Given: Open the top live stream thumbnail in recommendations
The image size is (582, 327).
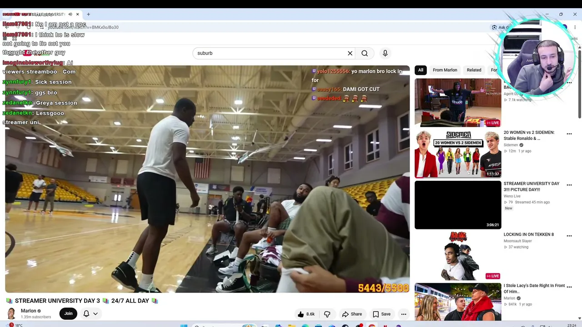Looking at the screenshot, I should 458,102.
